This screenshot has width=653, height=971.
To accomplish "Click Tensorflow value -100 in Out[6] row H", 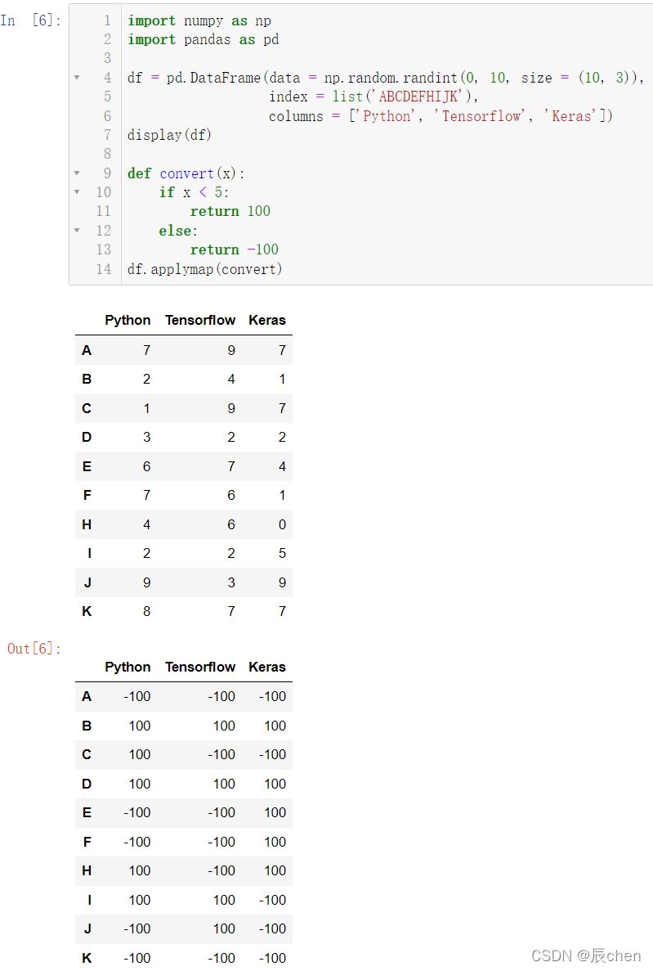I will click(221, 870).
